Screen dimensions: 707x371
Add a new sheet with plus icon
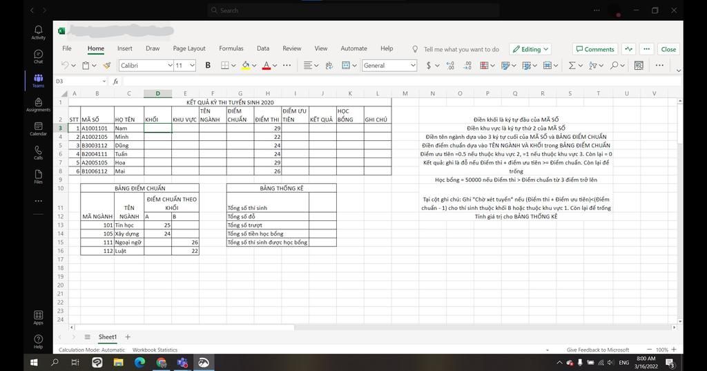[128, 336]
